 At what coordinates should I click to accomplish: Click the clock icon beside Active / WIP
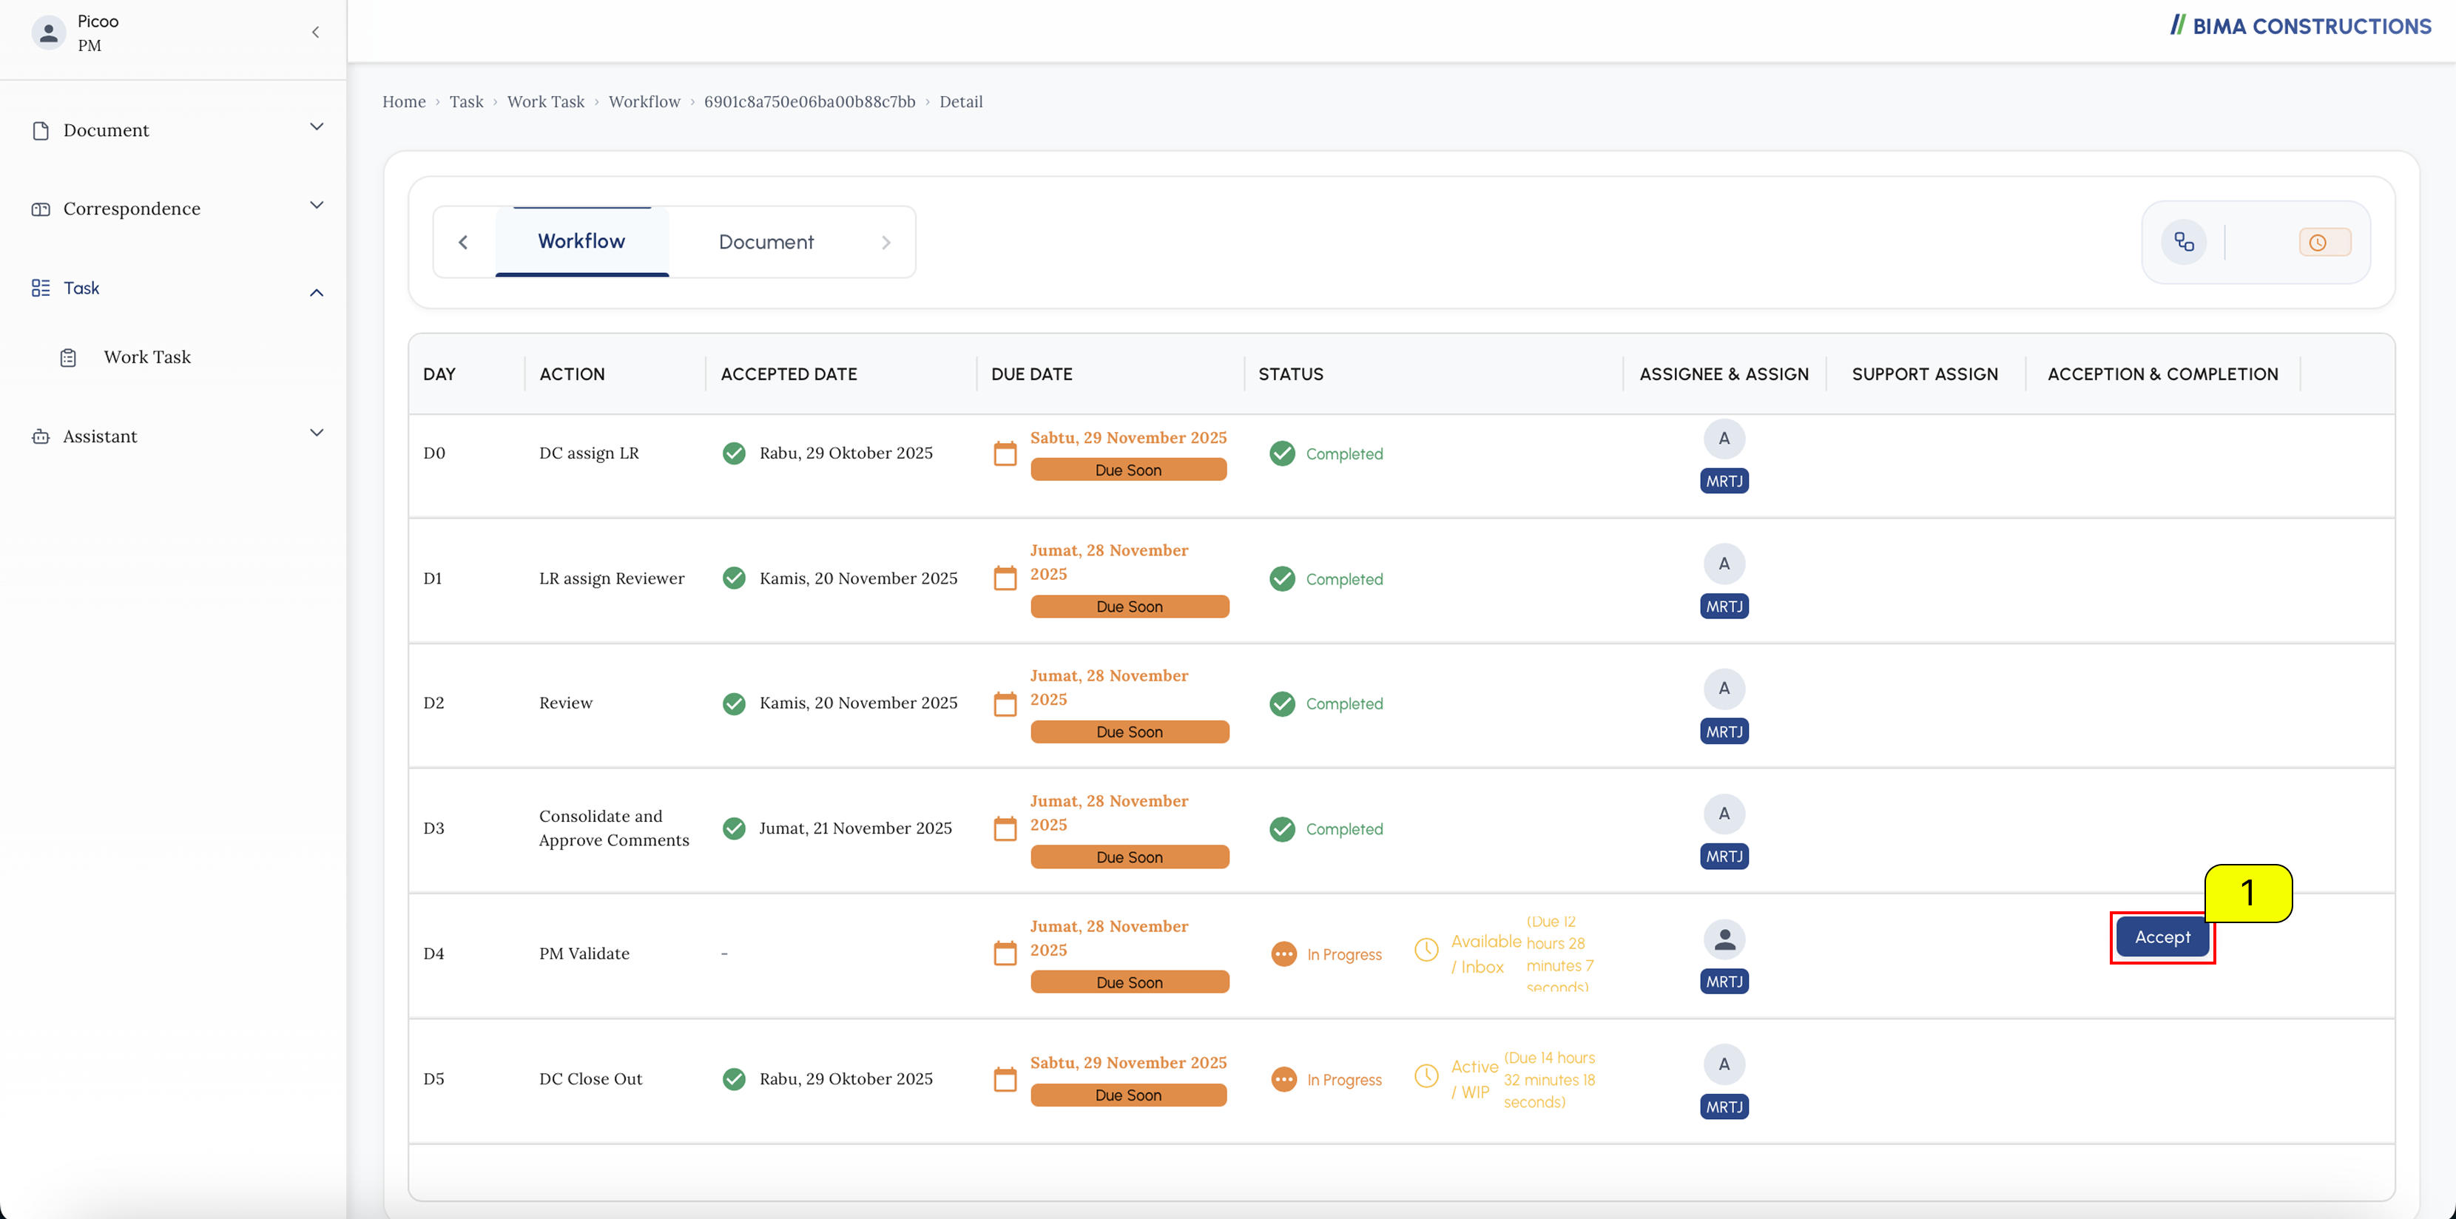[x=1426, y=1075]
